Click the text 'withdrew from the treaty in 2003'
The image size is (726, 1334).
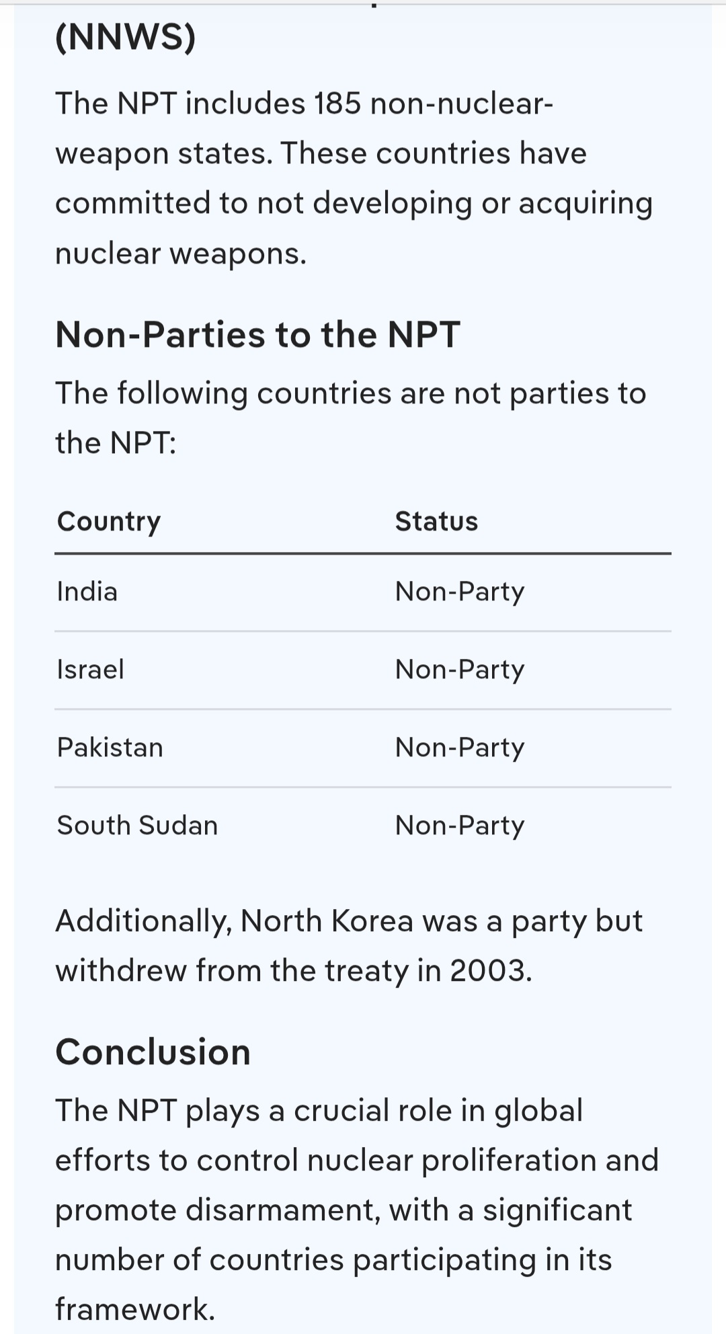(x=294, y=971)
